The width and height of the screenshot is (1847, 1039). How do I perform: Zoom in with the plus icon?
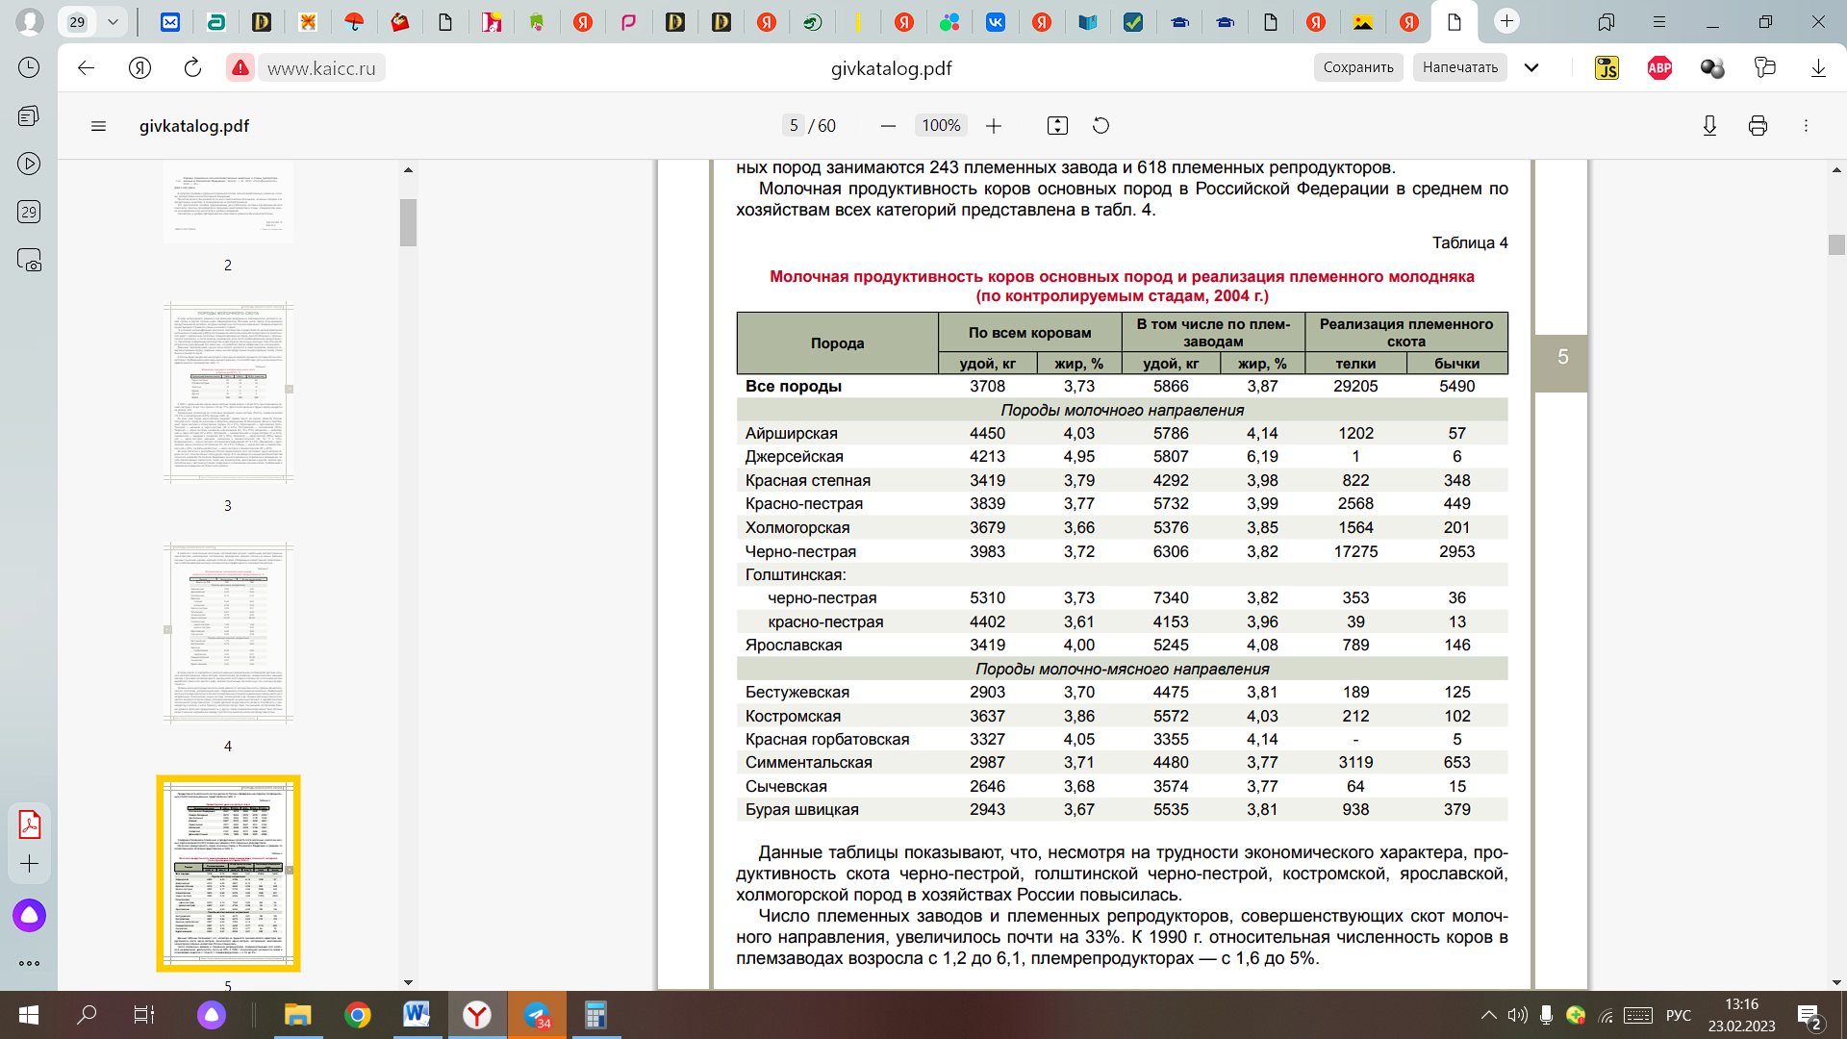point(994,126)
